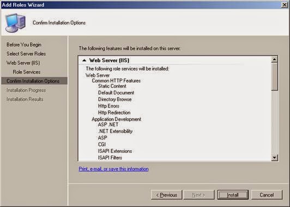
Task: Click Common HTTP Features heading
Action: pyautogui.click(x=116, y=81)
